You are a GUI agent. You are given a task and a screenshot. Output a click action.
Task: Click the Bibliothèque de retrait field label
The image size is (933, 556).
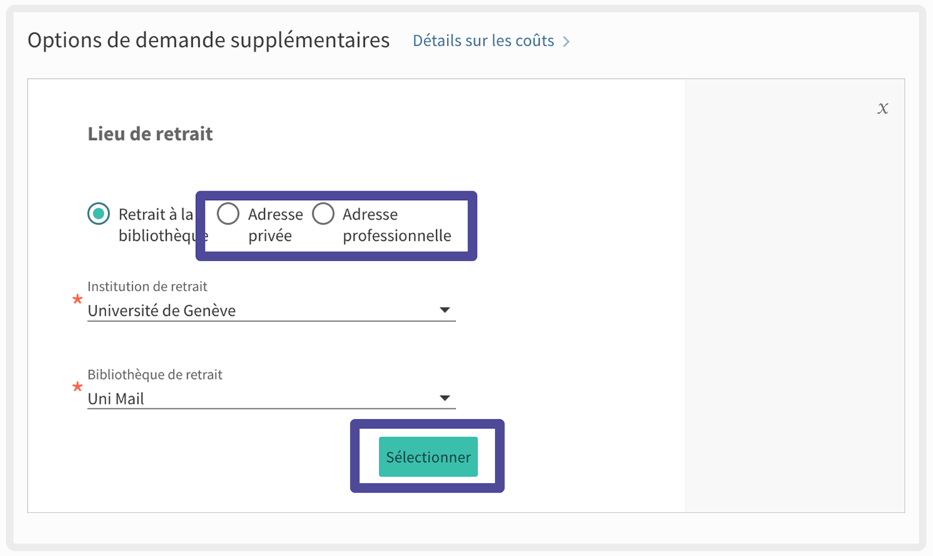pos(154,374)
